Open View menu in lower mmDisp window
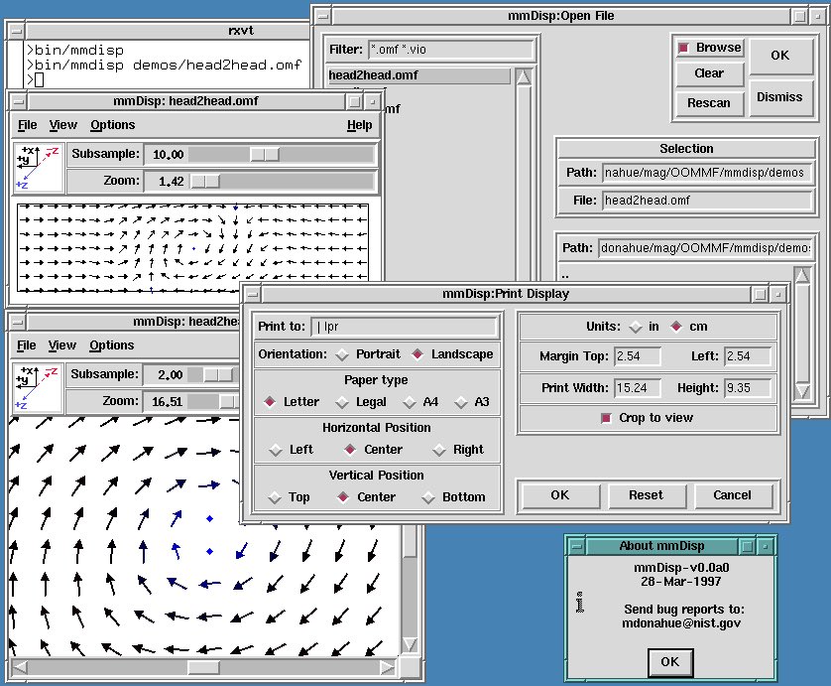This screenshot has width=831, height=686. (62, 345)
